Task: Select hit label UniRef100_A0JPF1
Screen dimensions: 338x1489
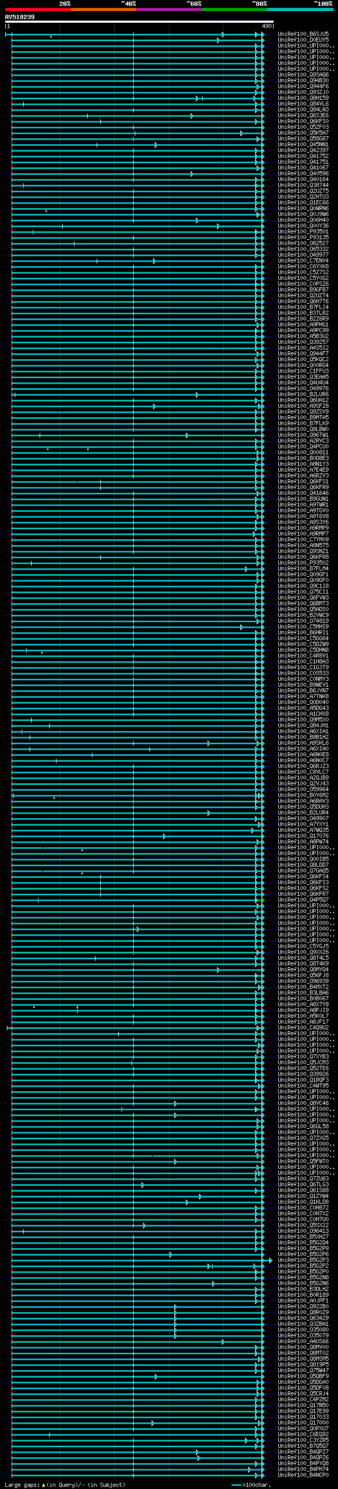Action: [303, 1300]
